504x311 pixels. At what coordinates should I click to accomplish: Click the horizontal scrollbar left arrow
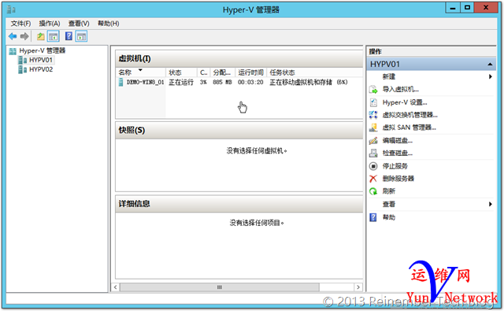click(116, 287)
